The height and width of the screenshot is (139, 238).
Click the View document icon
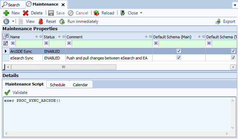(21, 21)
